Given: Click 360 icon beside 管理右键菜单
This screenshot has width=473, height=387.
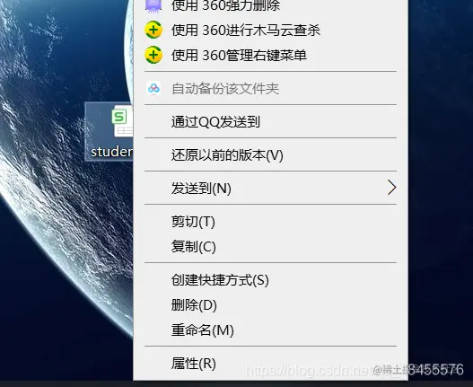Looking at the screenshot, I should coord(153,55).
